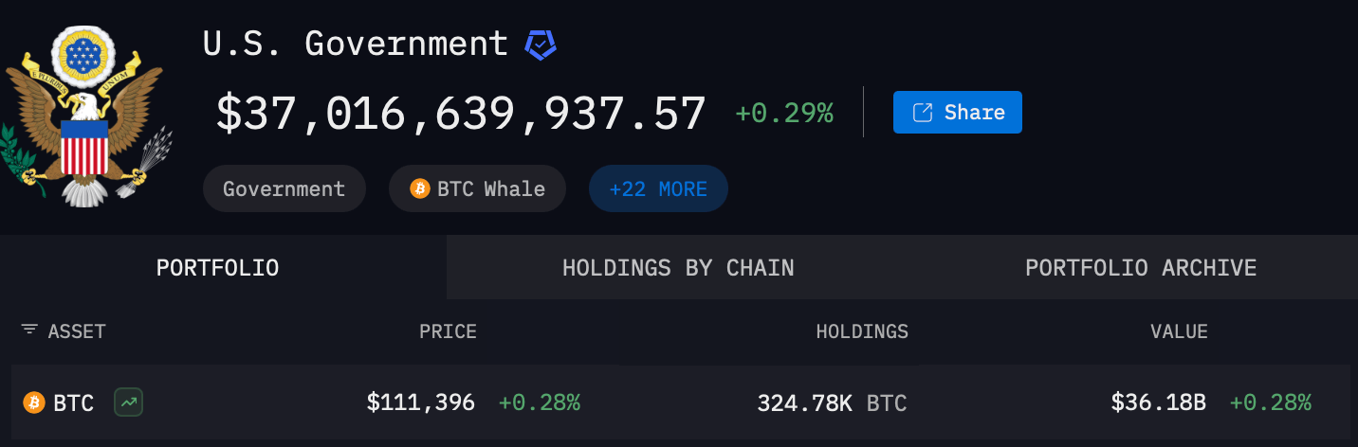The height and width of the screenshot is (447, 1358).
Task: Select the Government tag
Action: point(284,188)
